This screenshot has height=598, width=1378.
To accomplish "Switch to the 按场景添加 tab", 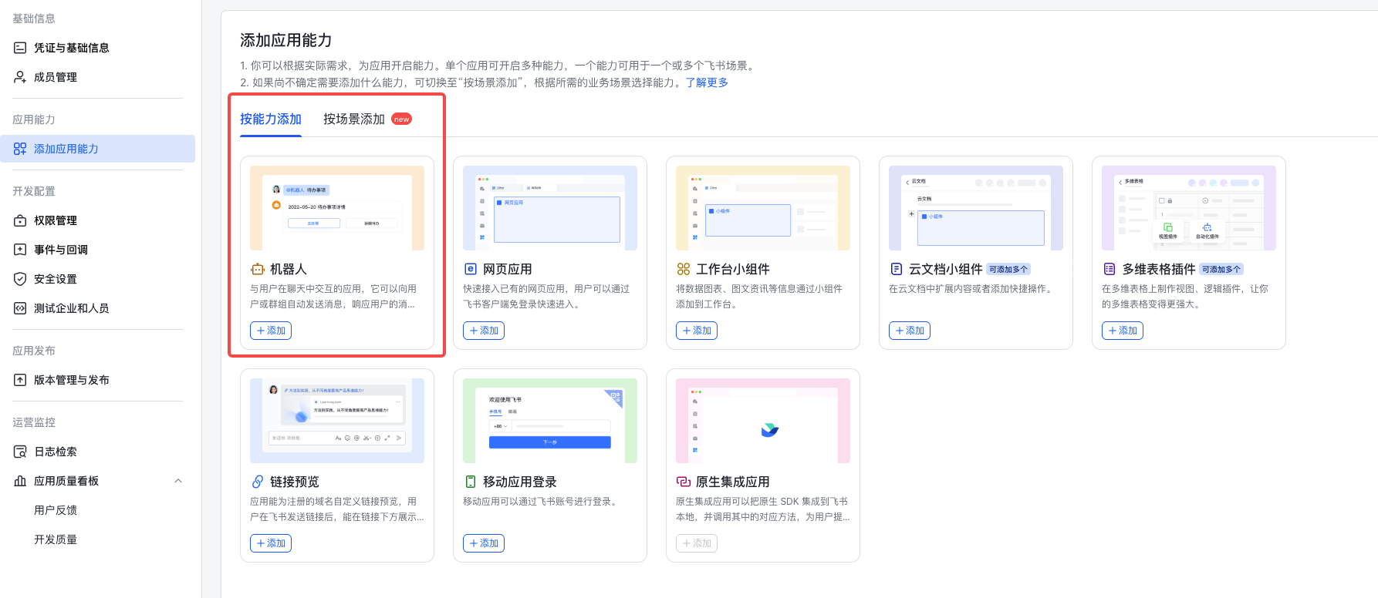I will 354,119.
